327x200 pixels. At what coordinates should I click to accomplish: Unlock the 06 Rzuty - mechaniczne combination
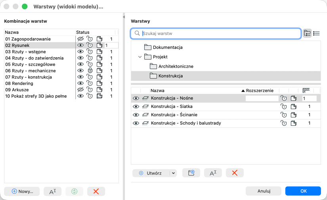point(90,71)
